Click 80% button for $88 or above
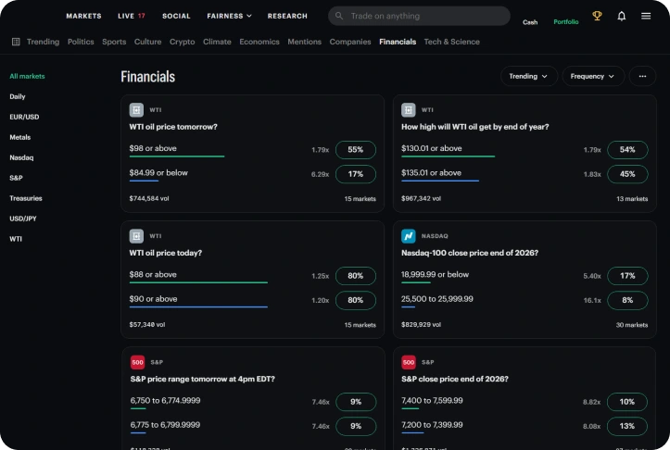Screen dimensions: 670x450 pos(356,276)
